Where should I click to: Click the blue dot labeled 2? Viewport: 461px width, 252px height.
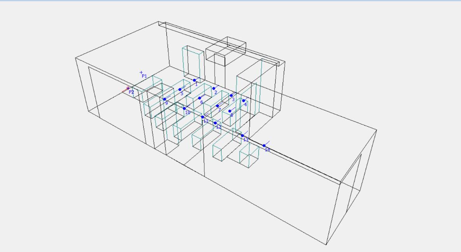[x=214, y=88]
